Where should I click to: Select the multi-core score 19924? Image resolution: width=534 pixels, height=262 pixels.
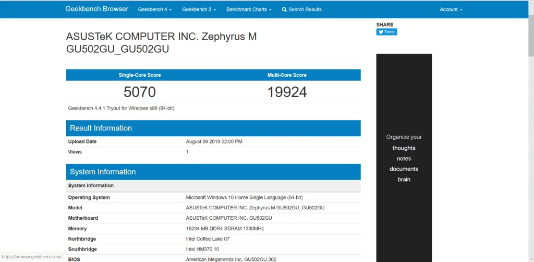click(x=287, y=92)
